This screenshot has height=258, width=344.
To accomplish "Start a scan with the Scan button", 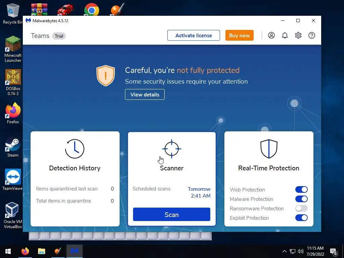I will click(x=172, y=215).
